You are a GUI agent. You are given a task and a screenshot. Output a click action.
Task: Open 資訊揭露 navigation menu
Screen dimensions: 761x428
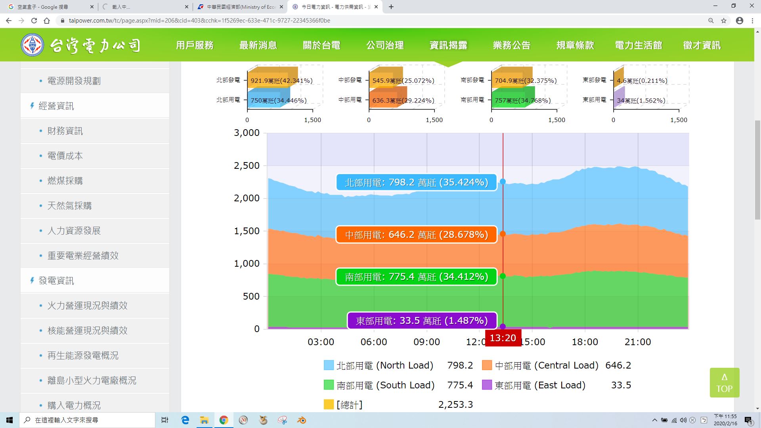(448, 45)
